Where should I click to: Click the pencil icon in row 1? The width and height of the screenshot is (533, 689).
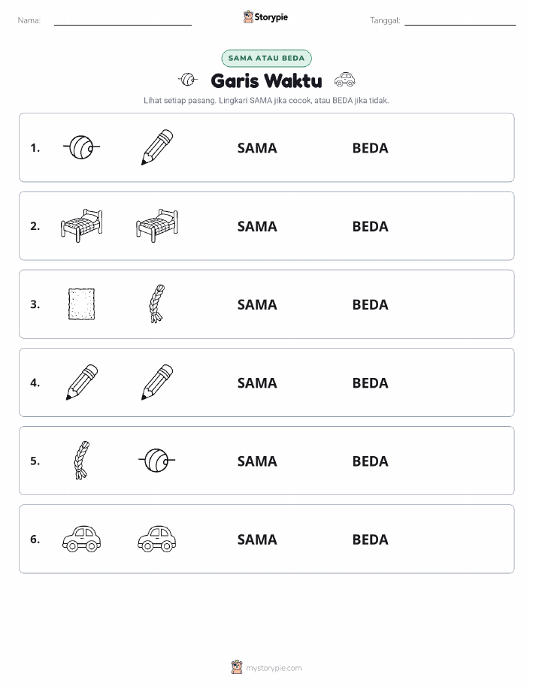[157, 147]
